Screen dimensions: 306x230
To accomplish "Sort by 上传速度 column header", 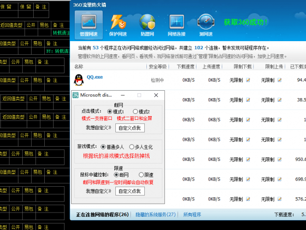I will click(x=211, y=66).
